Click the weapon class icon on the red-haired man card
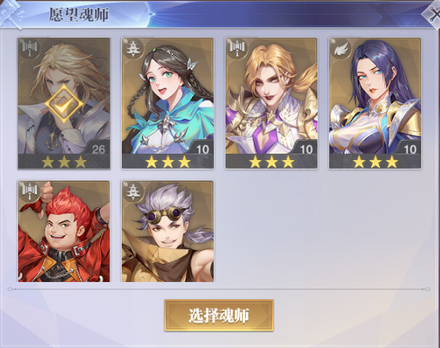The height and width of the screenshot is (348, 440). [28, 191]
